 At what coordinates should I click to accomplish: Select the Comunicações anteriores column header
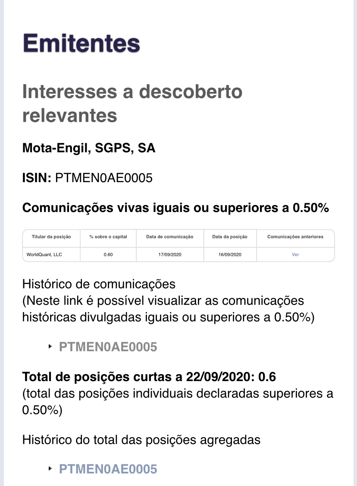295,237
